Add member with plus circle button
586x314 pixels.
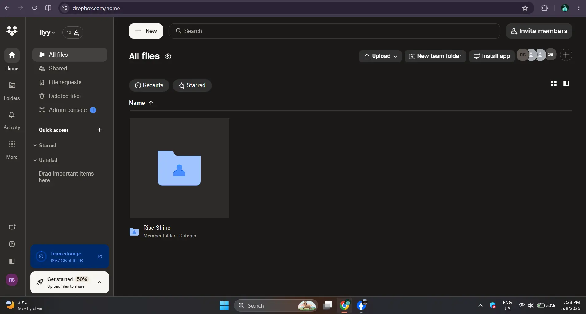(x=566, y=55)
